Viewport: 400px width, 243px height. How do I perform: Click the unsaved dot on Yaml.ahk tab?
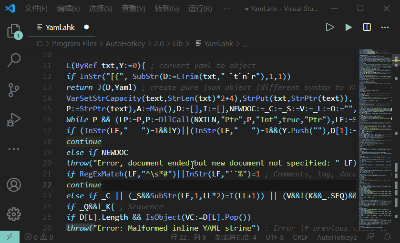tap(86, 27)
